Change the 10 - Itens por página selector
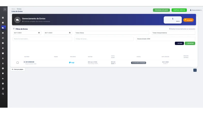This screenshot has height=114, width=203. point(18,69)
